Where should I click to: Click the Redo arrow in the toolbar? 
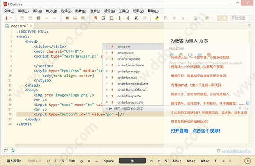pyautogui.click(x=55, y=18)
